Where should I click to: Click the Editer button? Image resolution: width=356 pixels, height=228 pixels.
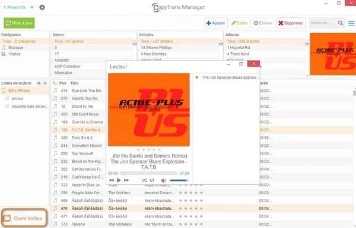pyautogui.click(x=240, y=23)
